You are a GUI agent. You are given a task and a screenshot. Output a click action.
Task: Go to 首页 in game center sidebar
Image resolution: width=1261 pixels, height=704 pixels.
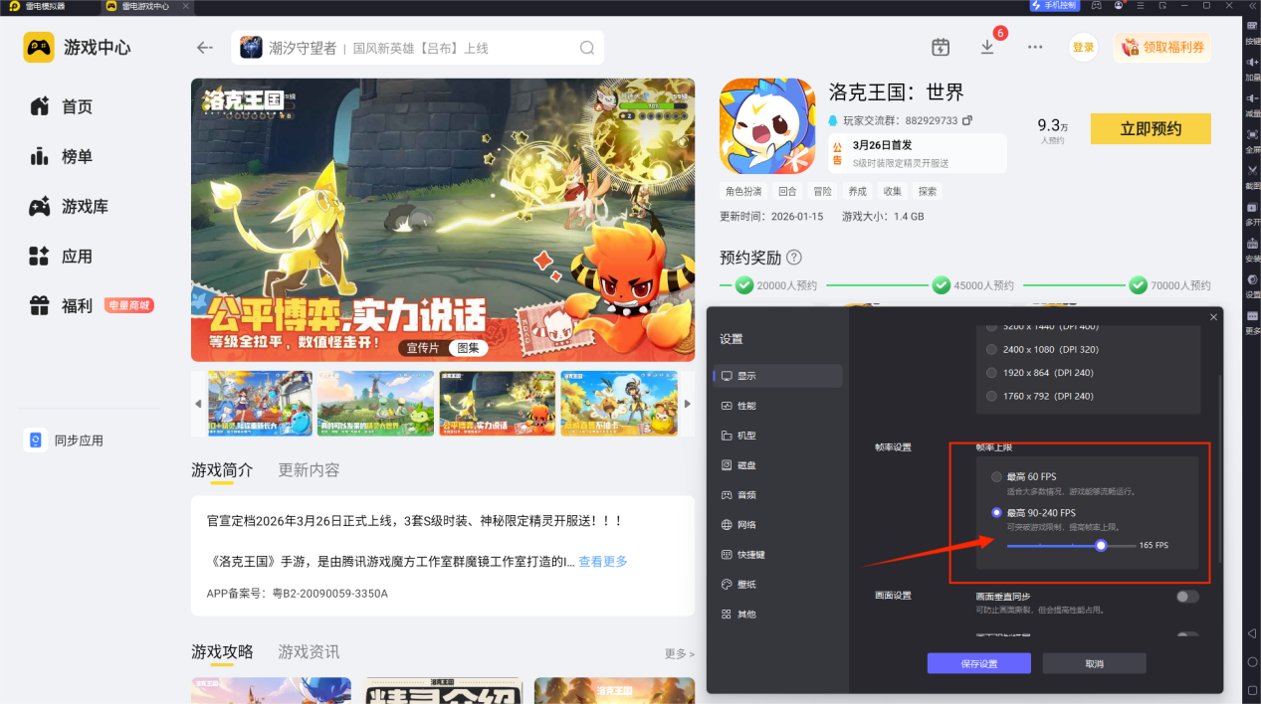[78, 106]
